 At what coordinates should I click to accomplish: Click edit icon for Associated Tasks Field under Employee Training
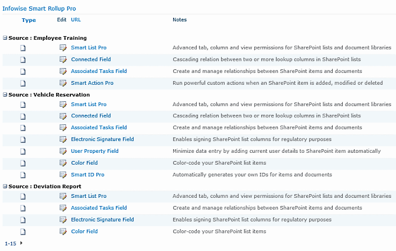(63, 72)
